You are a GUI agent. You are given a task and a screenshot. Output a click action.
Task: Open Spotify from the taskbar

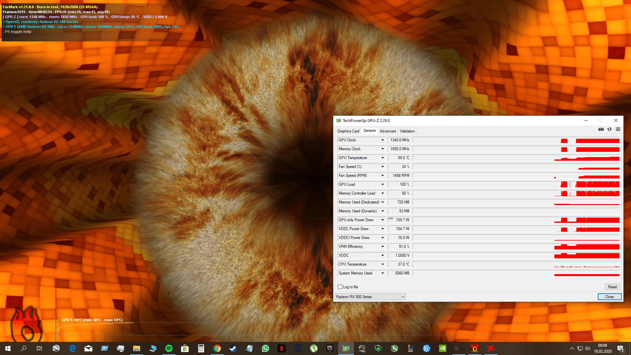click(169, 348)
